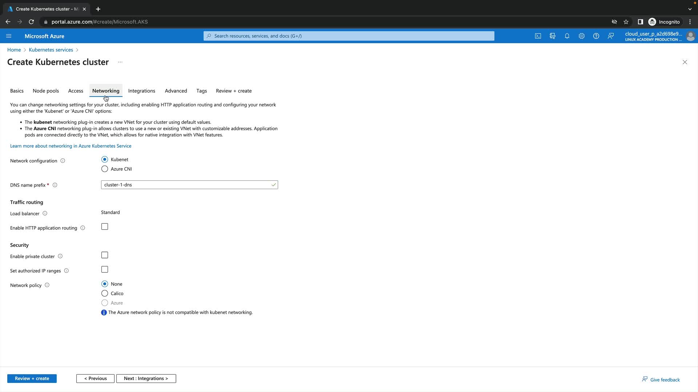
Task: Click Next : Integrations button
Action: 146,378
